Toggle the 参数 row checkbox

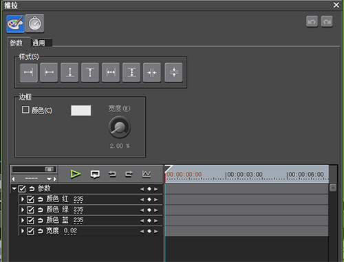click(22, 188)
